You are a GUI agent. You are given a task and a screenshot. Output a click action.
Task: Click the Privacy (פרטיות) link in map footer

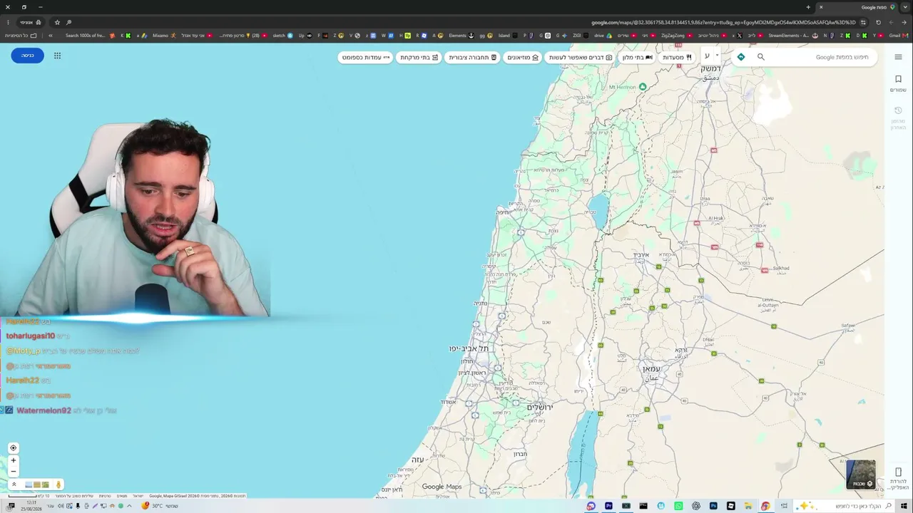pos(105,496)
